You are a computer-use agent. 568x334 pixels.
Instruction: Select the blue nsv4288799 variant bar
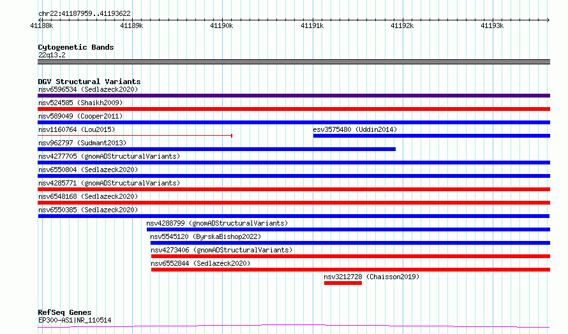pyautogui.click(x=348, y=229)
